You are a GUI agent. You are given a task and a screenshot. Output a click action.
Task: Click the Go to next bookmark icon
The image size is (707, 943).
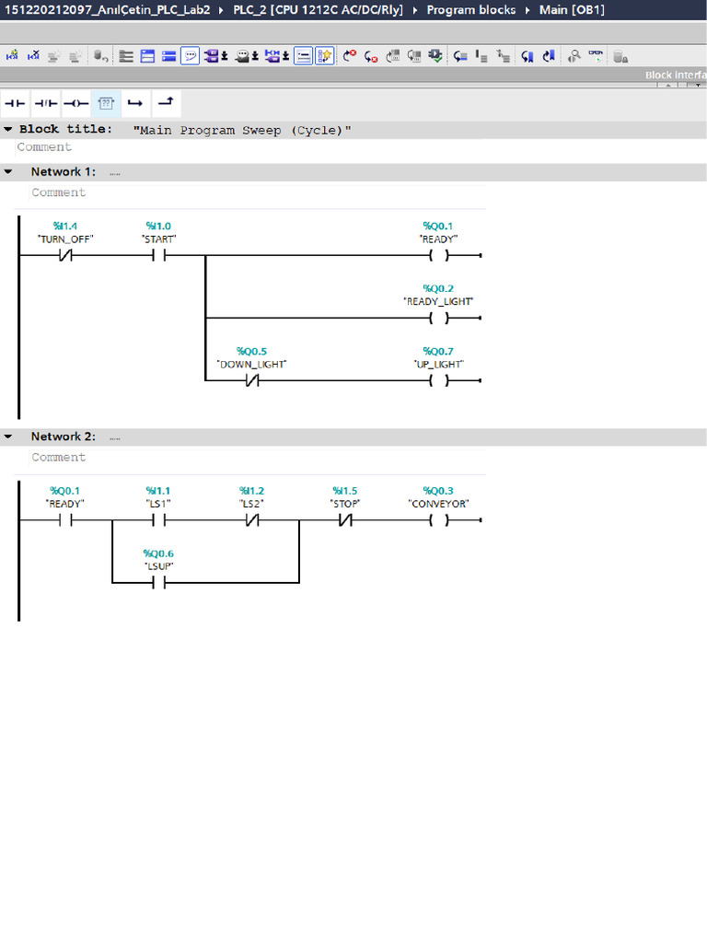(527, 56)
